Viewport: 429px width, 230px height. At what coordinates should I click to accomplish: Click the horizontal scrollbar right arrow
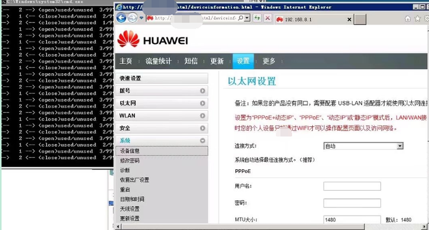(x=425, y=226)
